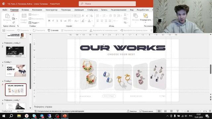
Task: Click the zoom slider handle
Action: 188,111
